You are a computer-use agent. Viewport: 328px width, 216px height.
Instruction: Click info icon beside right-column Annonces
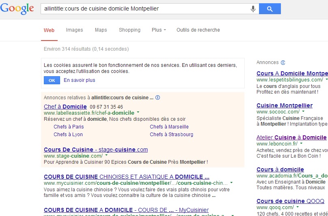click(x=283, y=62)
